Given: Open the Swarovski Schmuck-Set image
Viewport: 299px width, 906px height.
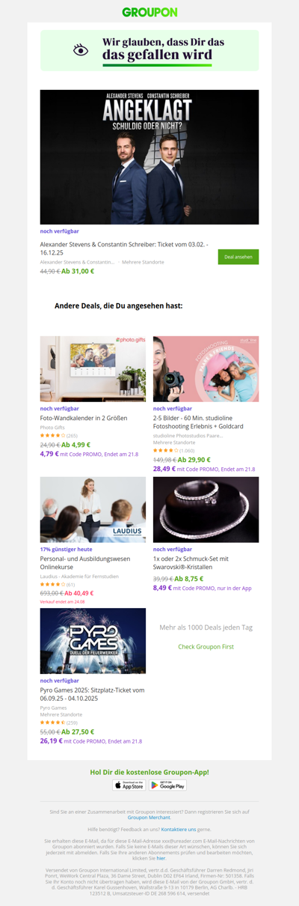Looking at the screenshot, I should point(206,510).
